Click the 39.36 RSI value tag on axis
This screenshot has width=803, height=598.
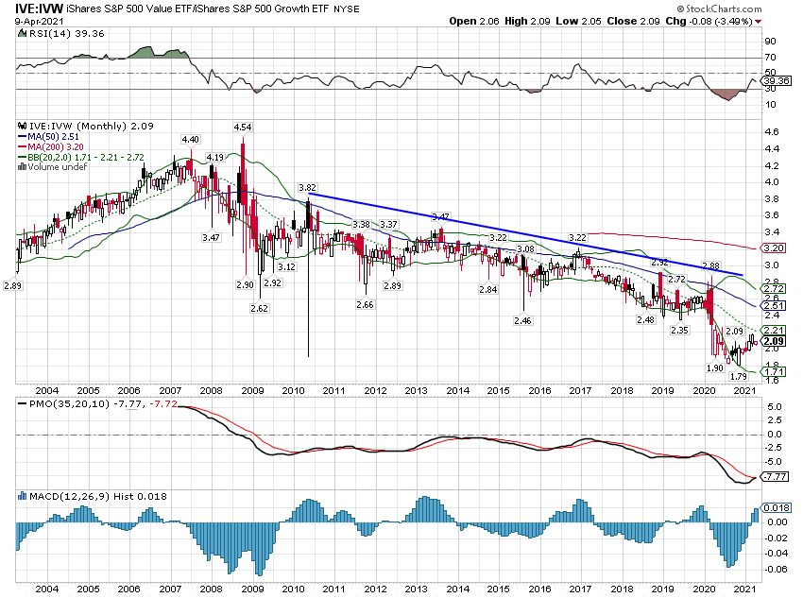coord(777,81)
